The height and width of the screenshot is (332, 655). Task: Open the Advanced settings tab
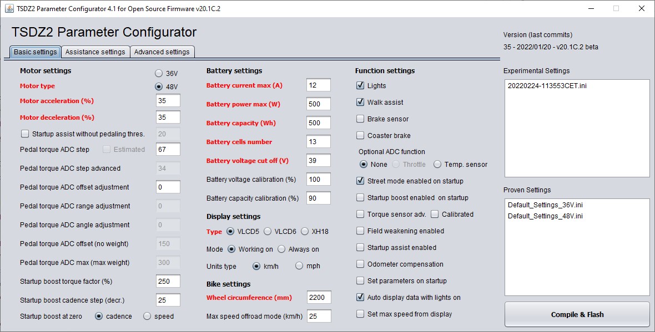coord(162,52)
